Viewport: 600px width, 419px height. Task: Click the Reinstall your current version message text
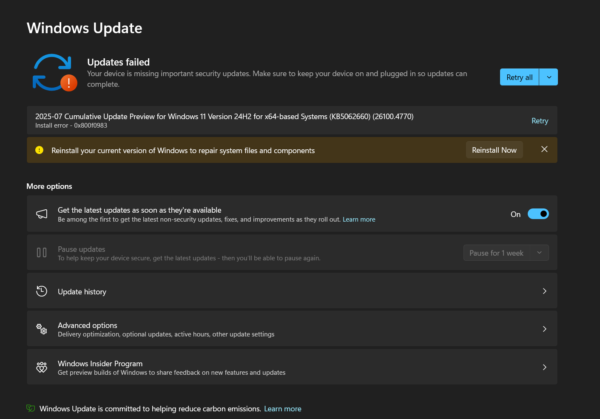pos(183,151)
